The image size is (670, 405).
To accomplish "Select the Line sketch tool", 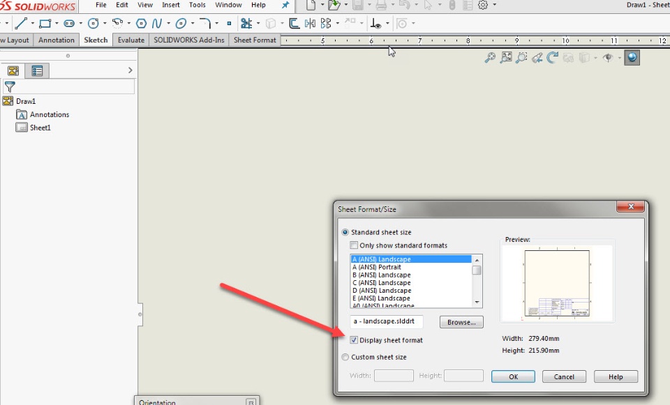I will [20, 23].
